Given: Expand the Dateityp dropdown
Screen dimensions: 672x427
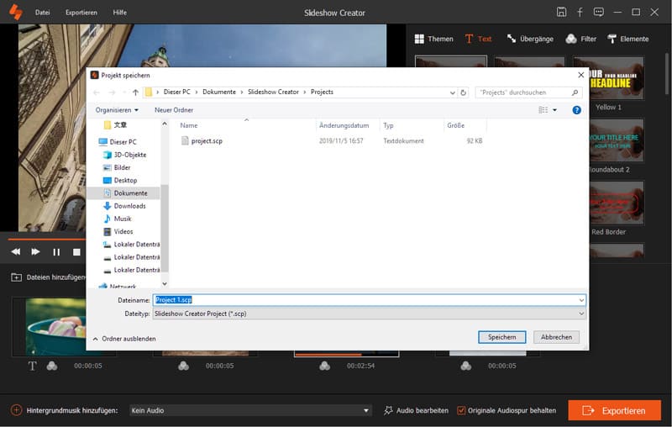Looking at the screenshot, I should tap(580, 314).
